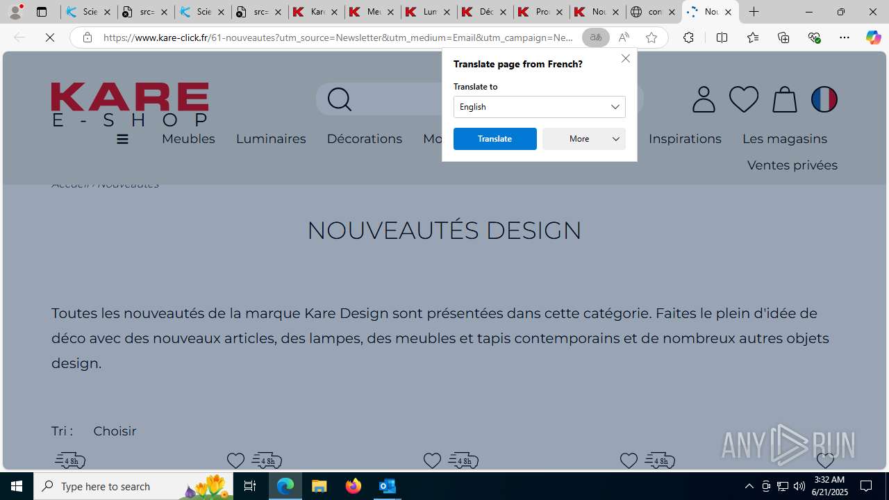Click the blue Translate button
This screenshot has width=889, height=500.
495,139
